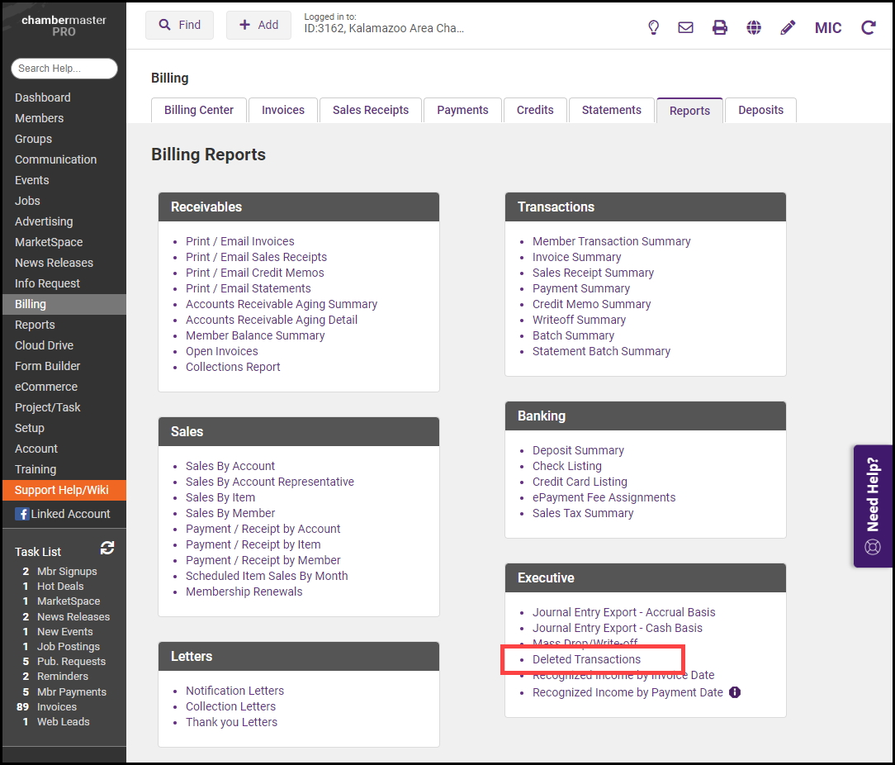Click the Find button
Screen dimensions: 895x765
(x=179, y=25)
